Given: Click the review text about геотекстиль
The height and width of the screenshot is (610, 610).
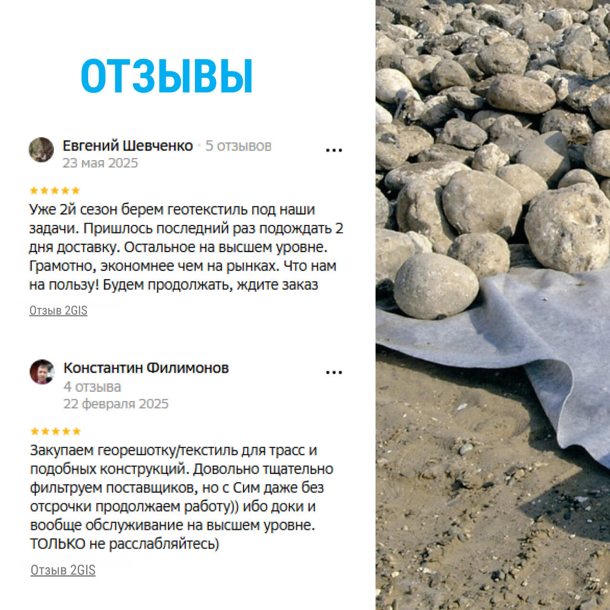Looking at the screenshot, I should coord(186,247).
